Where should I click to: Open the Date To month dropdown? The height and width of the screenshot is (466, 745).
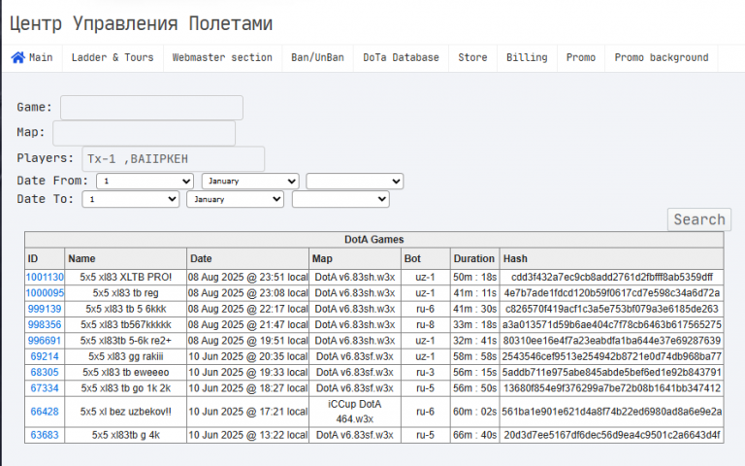235,199
